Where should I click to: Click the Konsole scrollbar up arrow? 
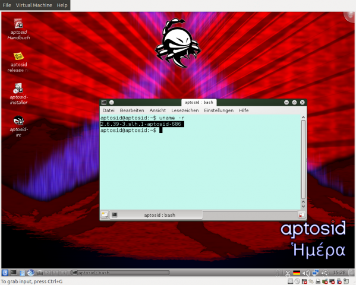point(303,118)
